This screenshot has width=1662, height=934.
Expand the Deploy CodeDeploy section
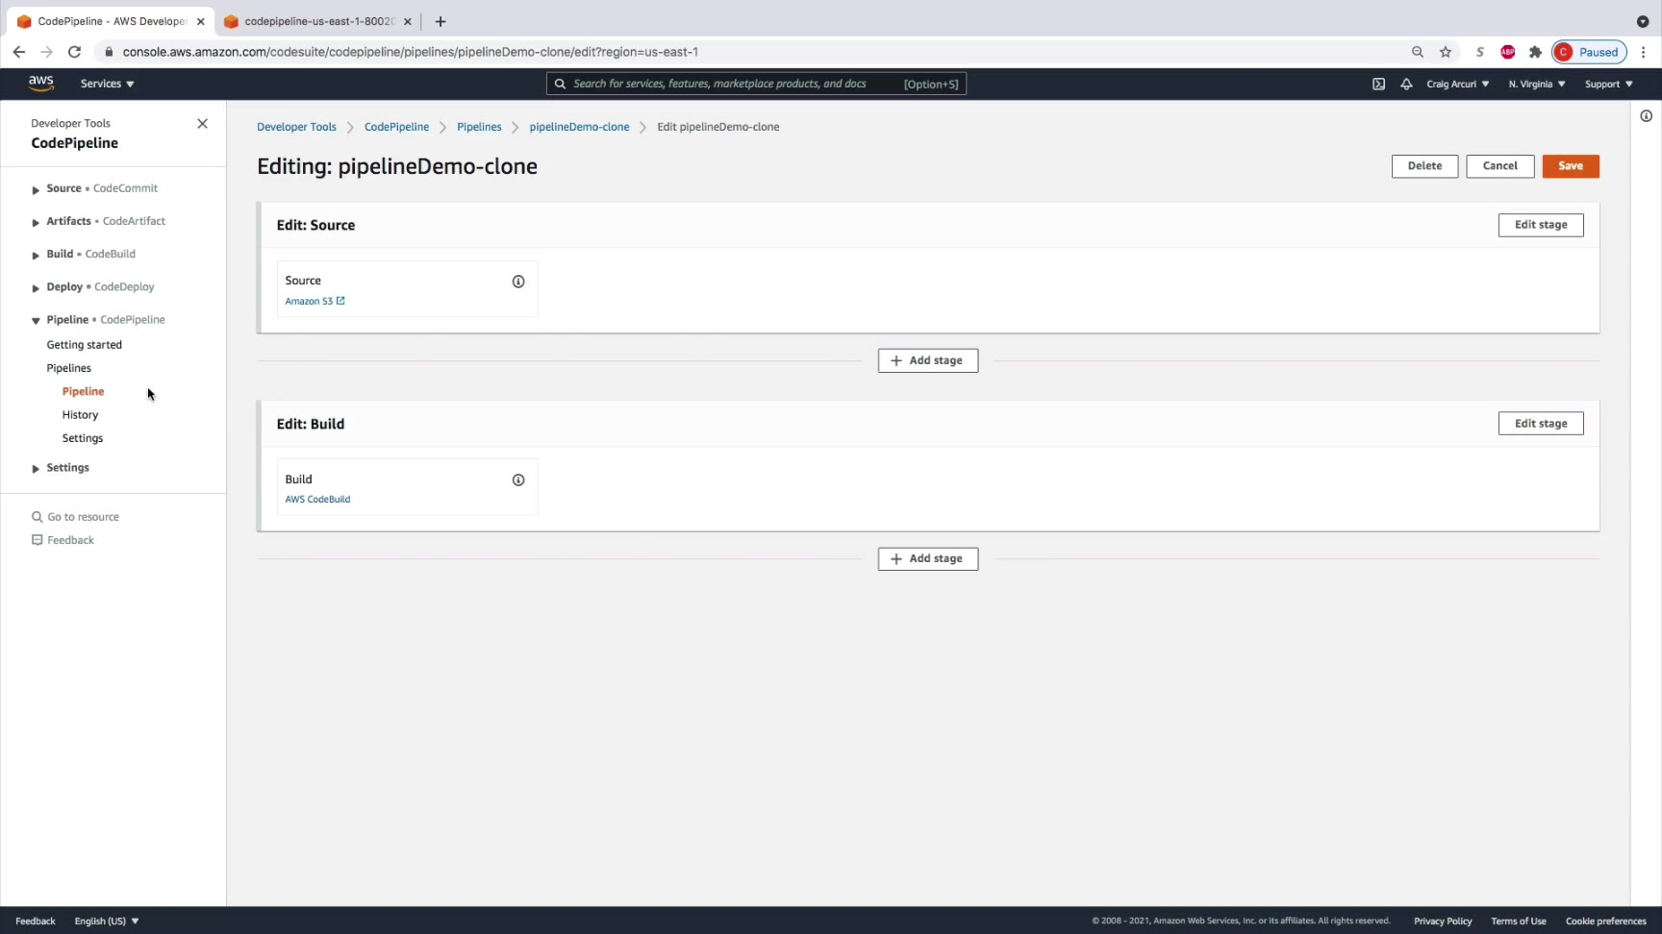point(36,287)
